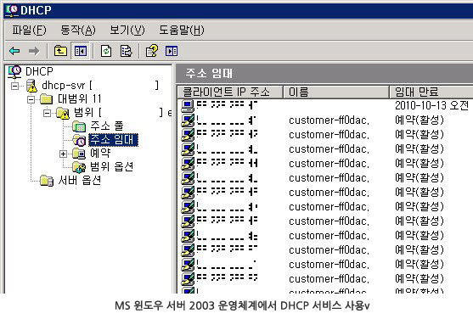Image resolution: width=473 pixels, height=319 pixels.
Task: Click the Up one level folder icon
Action: [60, 51]
